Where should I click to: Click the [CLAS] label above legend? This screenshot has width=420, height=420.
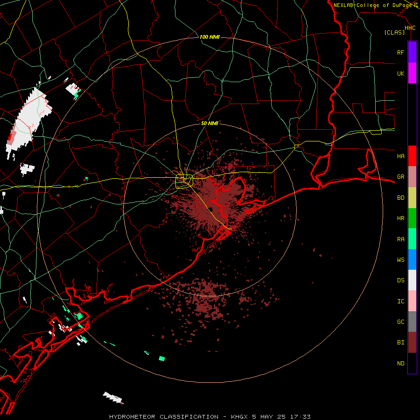[394, 33]
